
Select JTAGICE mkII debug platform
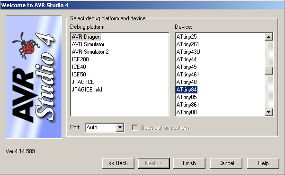88,90
